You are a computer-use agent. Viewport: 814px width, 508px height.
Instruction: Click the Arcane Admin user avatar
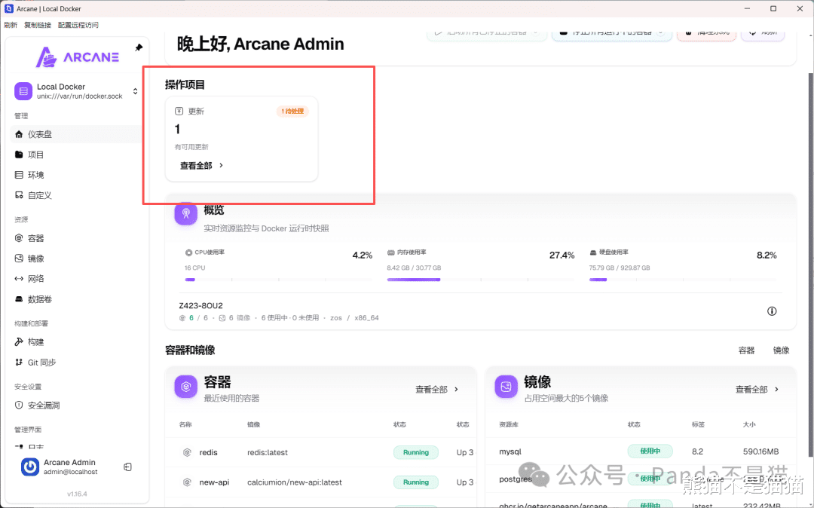pos(30,467)
